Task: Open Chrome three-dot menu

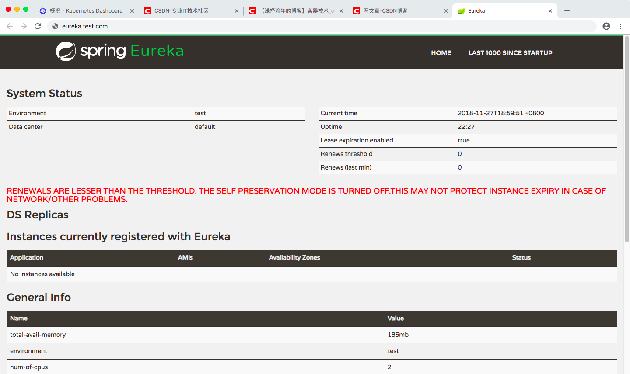Action: tap(620, 26)
